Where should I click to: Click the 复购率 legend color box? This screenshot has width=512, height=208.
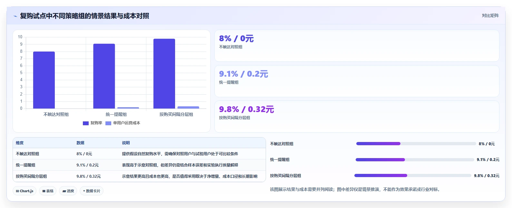pos(86,123)
